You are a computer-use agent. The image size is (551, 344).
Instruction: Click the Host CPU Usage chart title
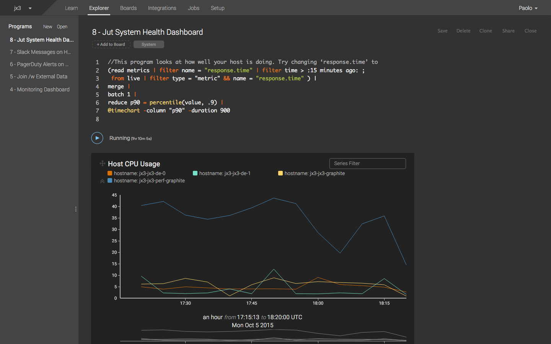pyautogui.click(x=134, y=164)
